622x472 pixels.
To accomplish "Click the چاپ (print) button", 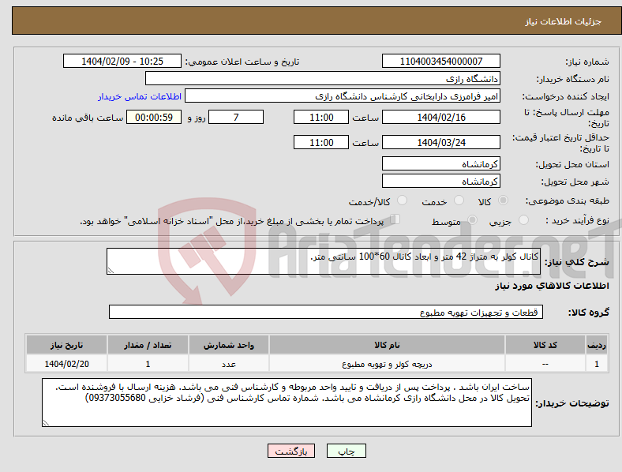I will pos(346,451).
